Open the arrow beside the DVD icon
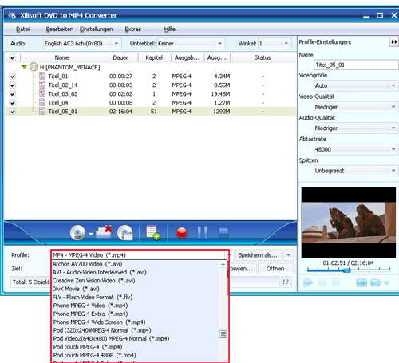The width and height of the screenshot is (399, 363). (91, 234)
